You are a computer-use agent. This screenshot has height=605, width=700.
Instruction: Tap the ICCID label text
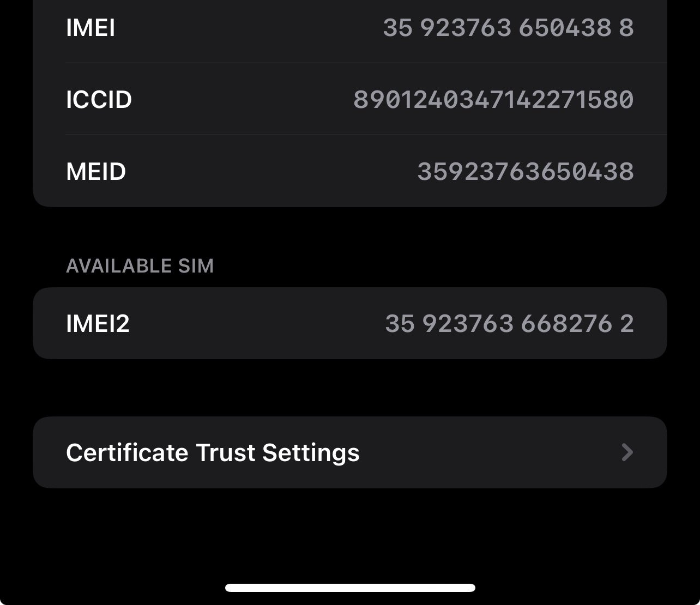click(99, 99)
